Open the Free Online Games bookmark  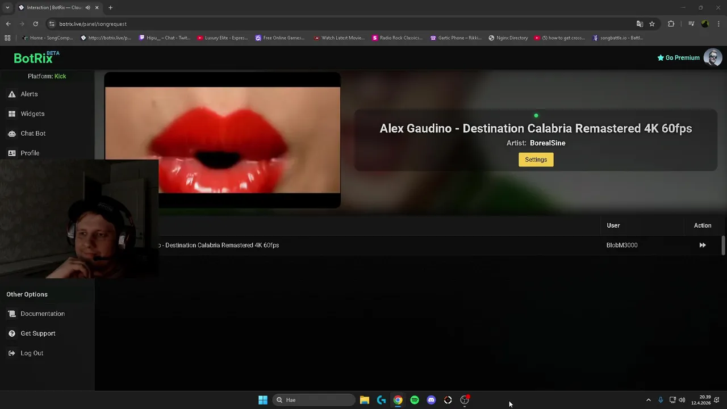(280, 38)
